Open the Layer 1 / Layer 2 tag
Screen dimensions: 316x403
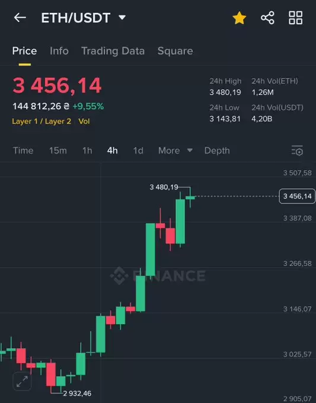(x=42, y=121)
